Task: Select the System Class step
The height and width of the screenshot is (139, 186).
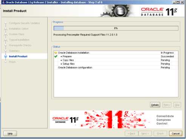Action: coord(17,34)
